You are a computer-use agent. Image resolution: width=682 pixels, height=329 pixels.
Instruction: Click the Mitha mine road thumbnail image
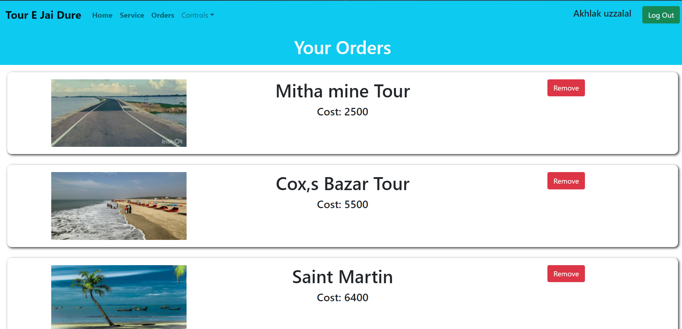119,113
